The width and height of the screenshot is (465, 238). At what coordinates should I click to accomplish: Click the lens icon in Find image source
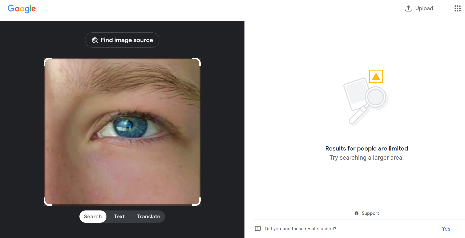95,40
